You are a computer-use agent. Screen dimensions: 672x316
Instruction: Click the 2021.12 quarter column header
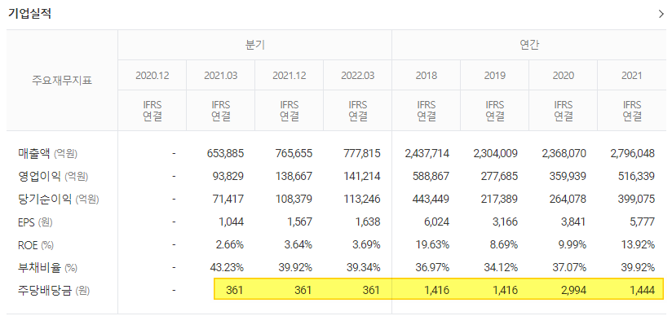[290, 76]
